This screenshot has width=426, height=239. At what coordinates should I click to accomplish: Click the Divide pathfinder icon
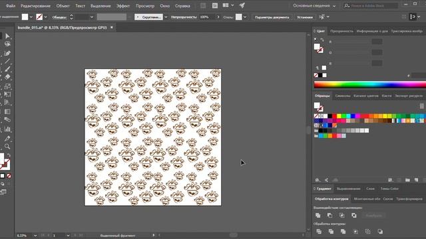pos(319,232)
